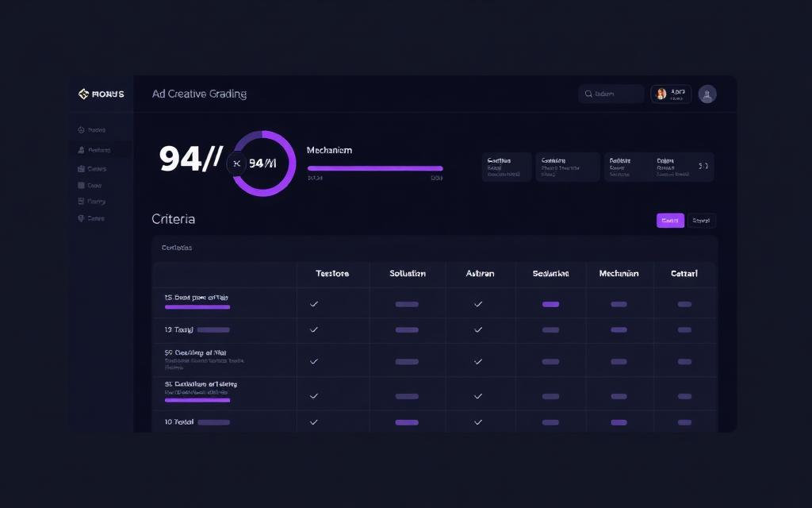Image resolution: width=812 pixels, height=508 pixels.
Task: Select the briefcase icon in the sidebar
Action: (81, 168)
